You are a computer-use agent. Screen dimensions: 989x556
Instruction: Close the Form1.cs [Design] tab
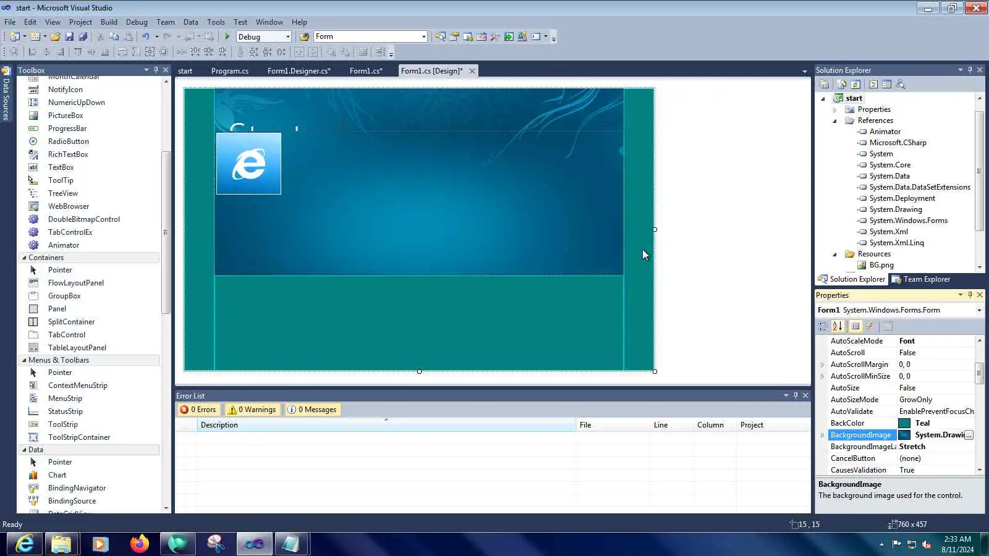[x=472, y=71]
